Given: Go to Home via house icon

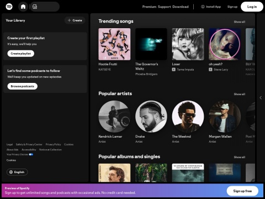Looking at the screenshot, I should [23, 7].
